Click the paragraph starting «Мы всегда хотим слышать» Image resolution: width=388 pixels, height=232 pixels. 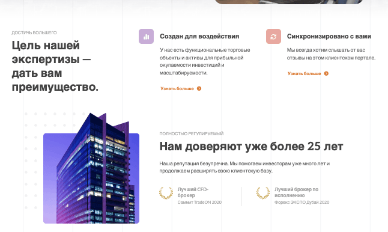tap(331, 53)
